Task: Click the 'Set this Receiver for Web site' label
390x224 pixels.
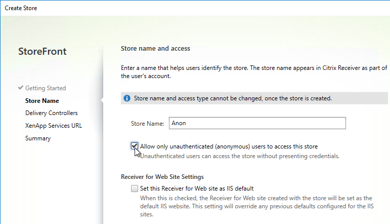Action: (x=197, y=189)
